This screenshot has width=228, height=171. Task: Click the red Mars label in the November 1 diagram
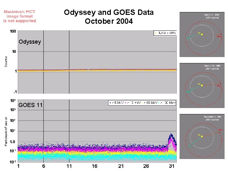tap(221, 130)
